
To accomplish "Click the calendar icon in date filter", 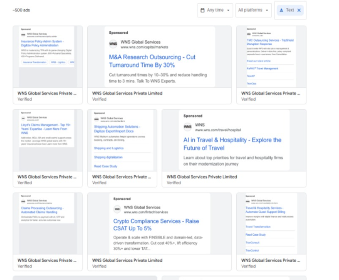I will tap(202, 10).
